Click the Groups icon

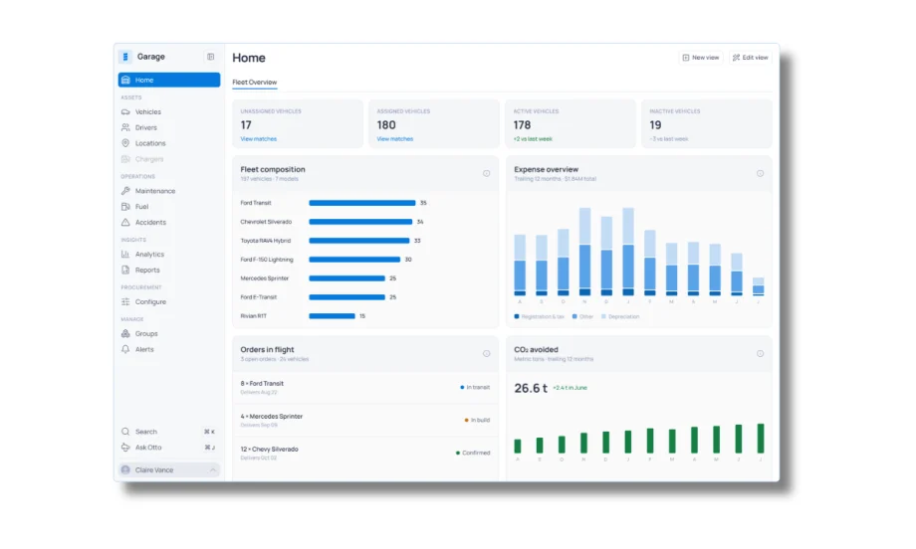tap(125, 334)
